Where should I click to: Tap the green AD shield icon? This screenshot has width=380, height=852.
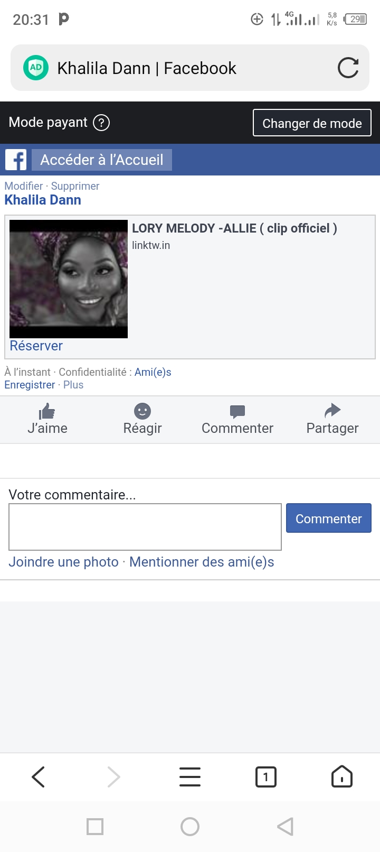pos(36,68)
